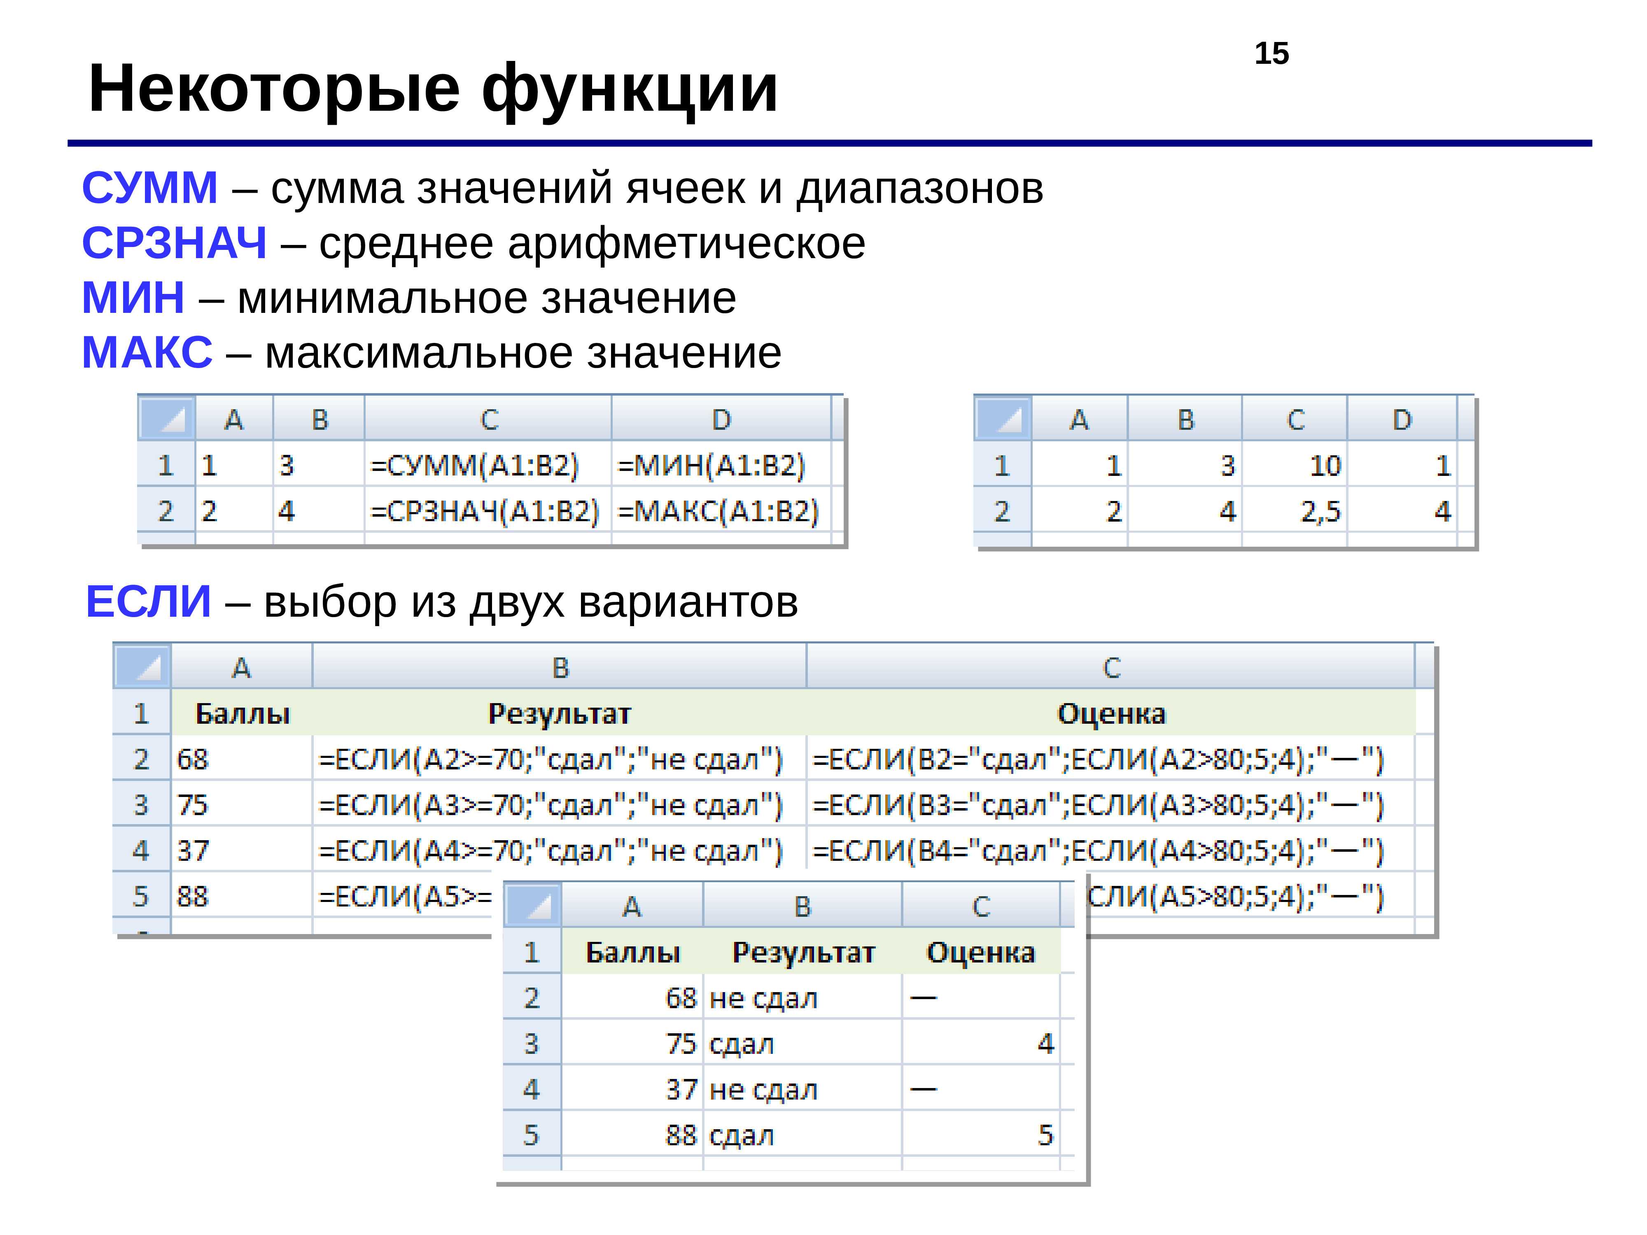Select grade 4 cell in the results table
This screenshot has width=1647, height=1235.
coord(981,1043)
